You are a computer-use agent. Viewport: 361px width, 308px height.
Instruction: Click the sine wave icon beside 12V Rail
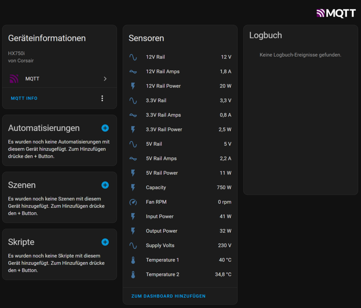click(133, 57)
